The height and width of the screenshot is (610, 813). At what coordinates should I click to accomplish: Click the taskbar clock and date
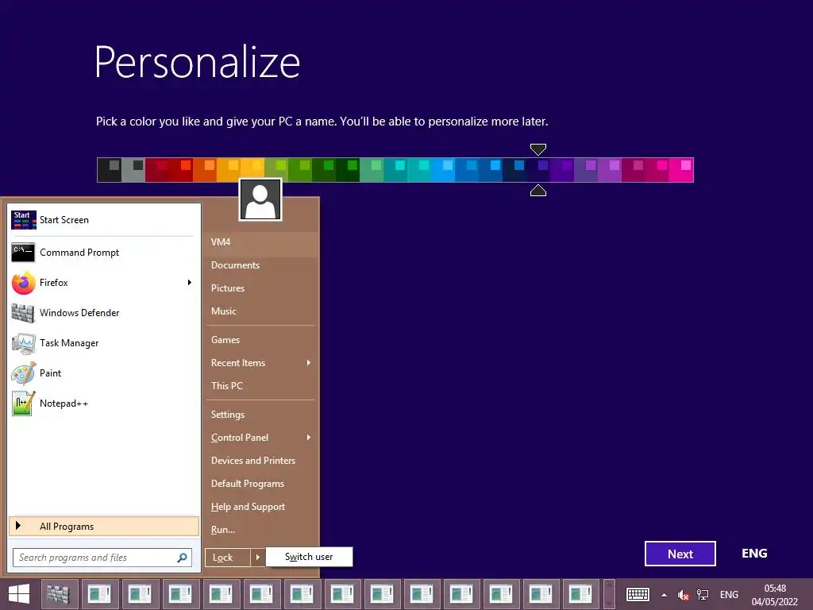coord(775,595)
